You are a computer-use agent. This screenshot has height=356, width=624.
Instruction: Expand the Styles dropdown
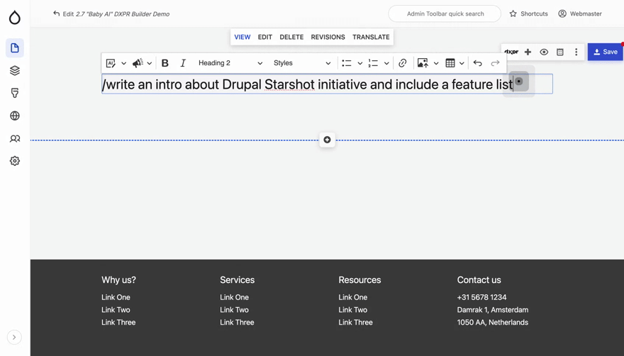click(x=301, y=63)
